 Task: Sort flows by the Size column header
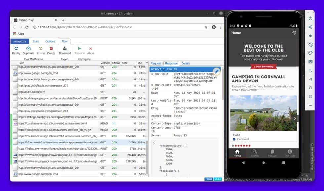point(125,63)
